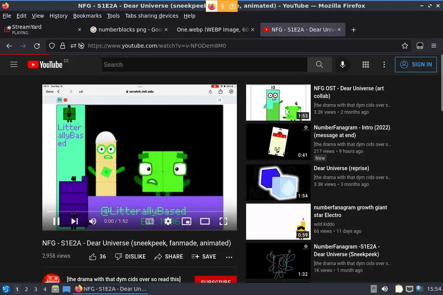Screen dimensions: 443x295
Task: Open the View menu
Action: (38, 16)
